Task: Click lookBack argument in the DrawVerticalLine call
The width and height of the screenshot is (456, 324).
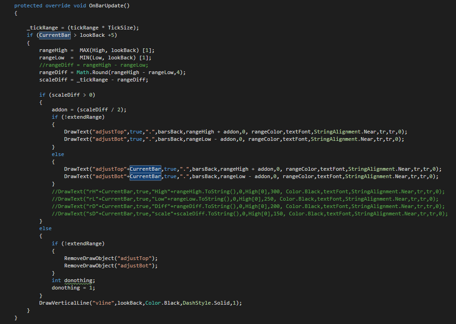Action: [130, 303]
